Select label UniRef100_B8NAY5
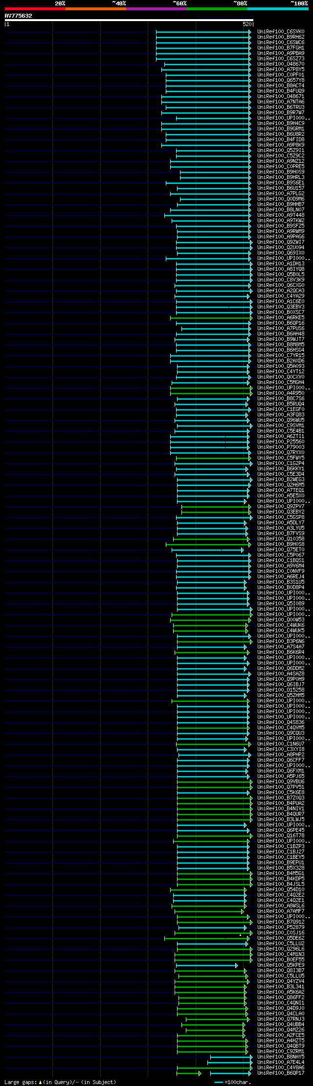Screen dimensions: 313x1086 pyautogui.click(x=281, y=1057)
